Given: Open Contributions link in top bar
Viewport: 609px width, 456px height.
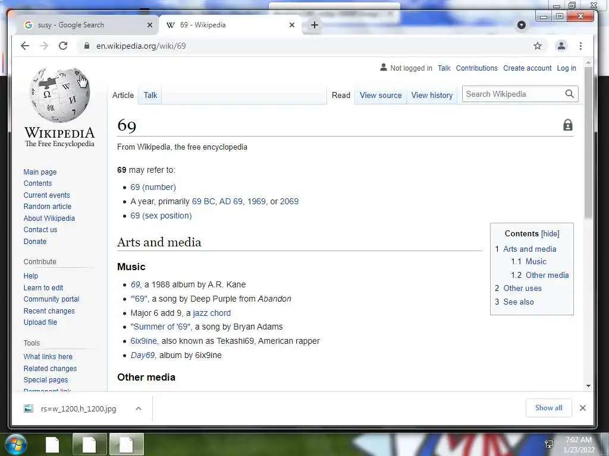Looking at the screenshot, I should pos(476,68).
